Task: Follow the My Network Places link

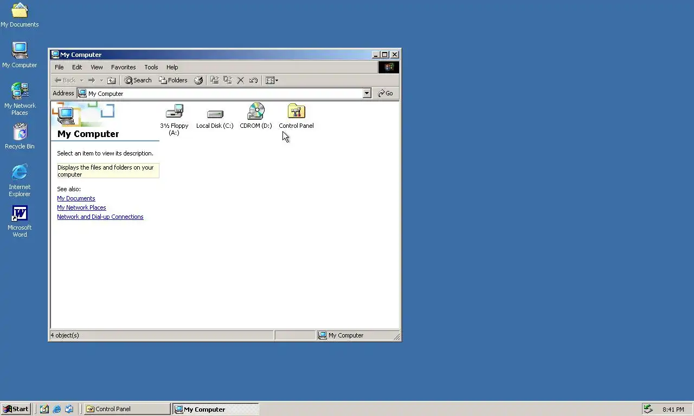Action: [81, 207]
